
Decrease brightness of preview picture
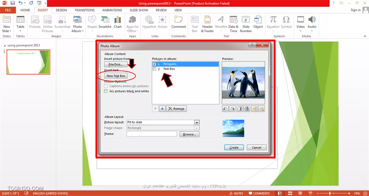tap(262, 109)
